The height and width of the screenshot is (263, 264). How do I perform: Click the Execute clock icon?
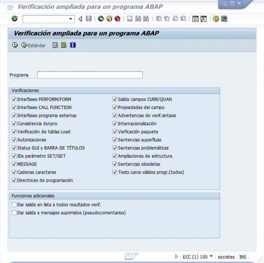click(15, 45)
